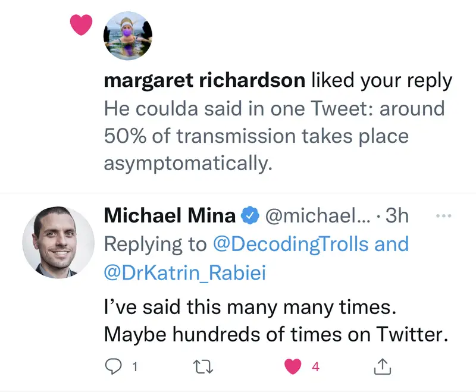The image size is (476, 392).
Task: Click the @michael... username handle
Action: click(x=317, y=216)
